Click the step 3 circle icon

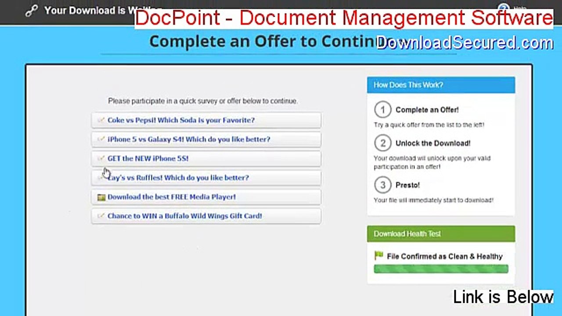(x=382, y=185)
